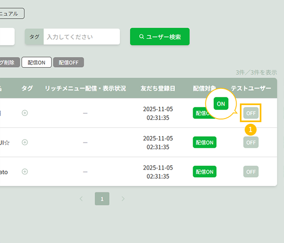This screenshot has width=284, height=243.
Task: Focus the タグ input field
Action: 80,36
